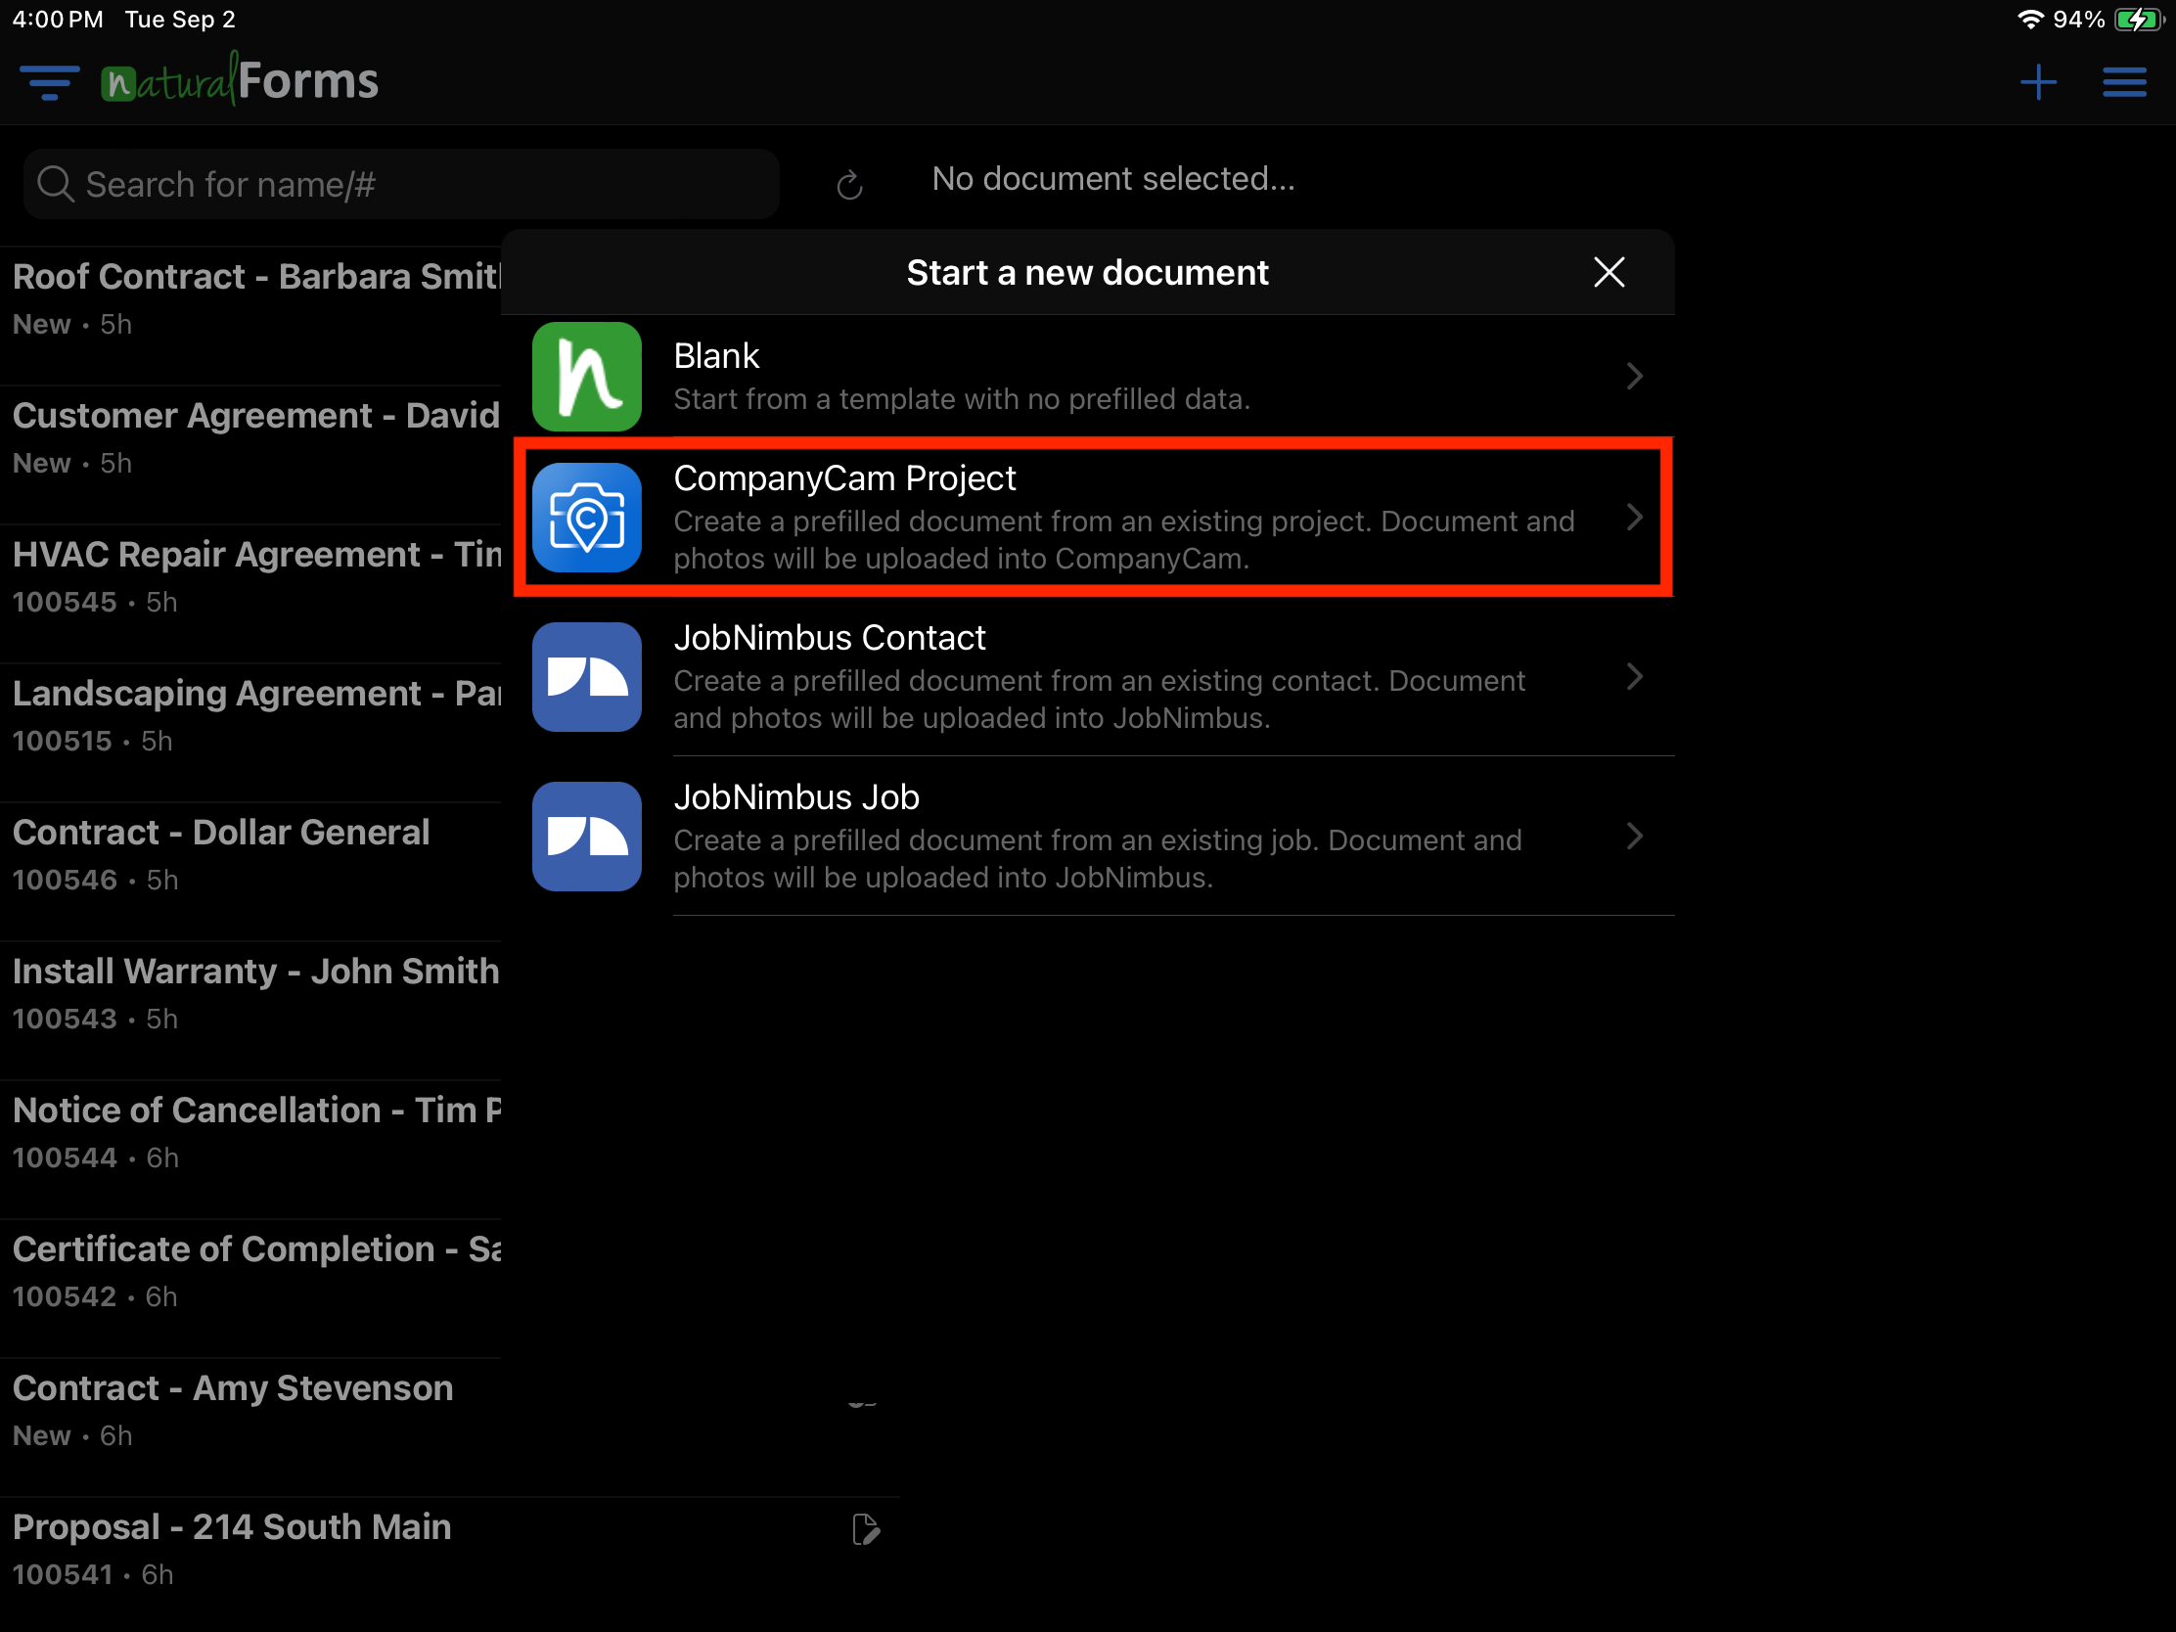The width and height of the screenshot is (2176, 1632).
Task: Expand the Blank option chevron
Action: (1634, 376)
